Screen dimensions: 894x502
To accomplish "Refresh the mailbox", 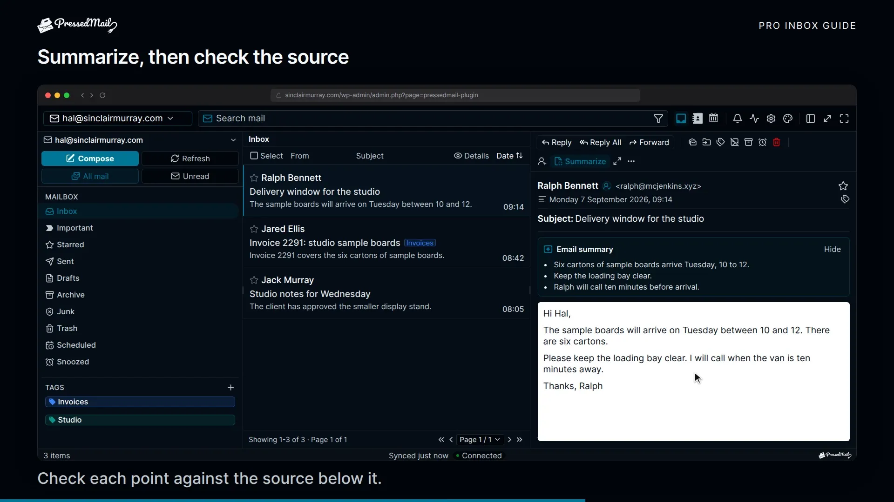I will coord(190,159).
